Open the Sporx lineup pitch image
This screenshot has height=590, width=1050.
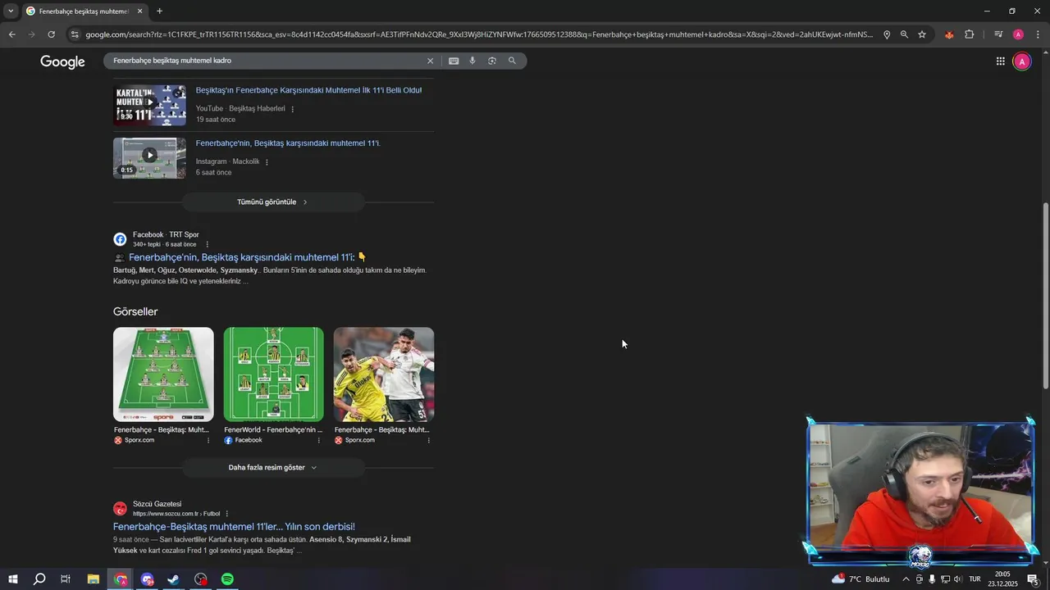coord(163,374)
